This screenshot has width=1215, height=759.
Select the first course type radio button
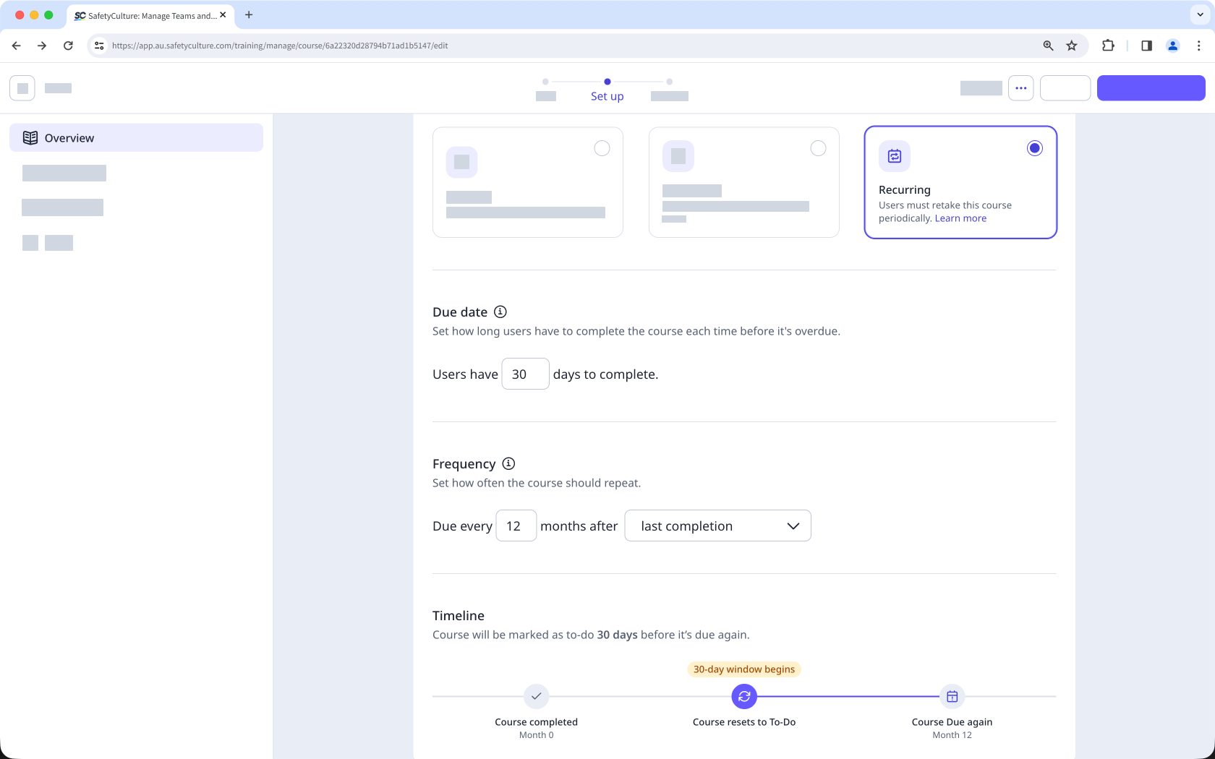pos(602,148)
